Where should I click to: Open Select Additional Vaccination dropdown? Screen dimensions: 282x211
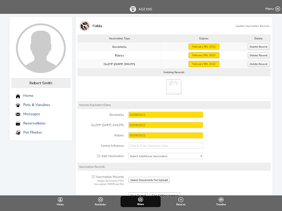coord(166,156)
